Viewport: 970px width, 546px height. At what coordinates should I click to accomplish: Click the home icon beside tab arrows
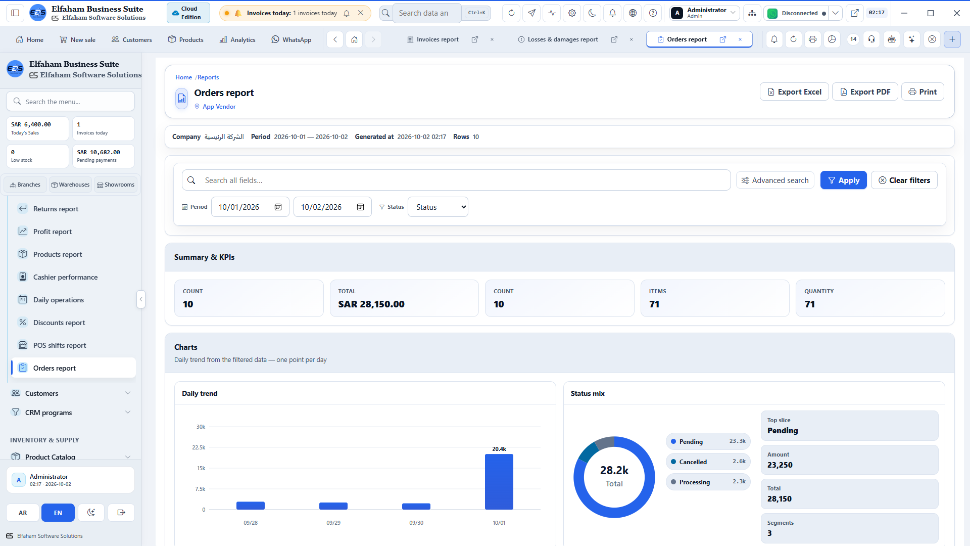click(354, 39)
